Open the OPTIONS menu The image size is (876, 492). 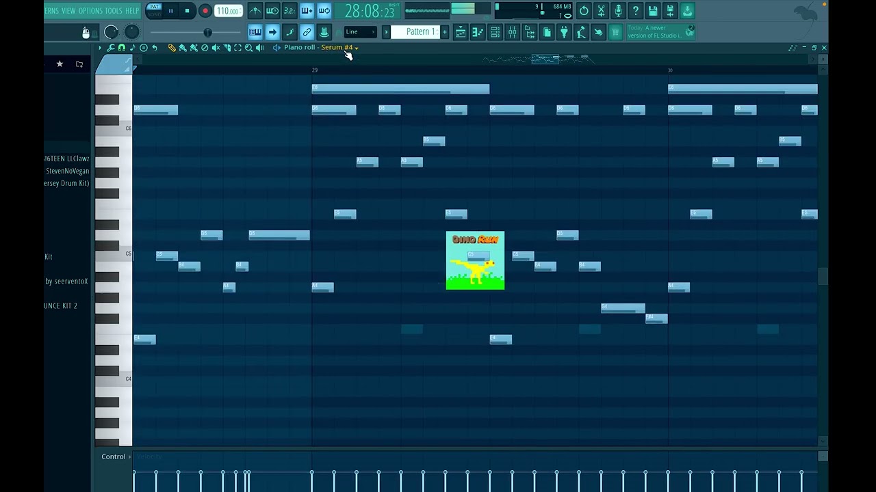pyautogui.click(x=90, y=10)
